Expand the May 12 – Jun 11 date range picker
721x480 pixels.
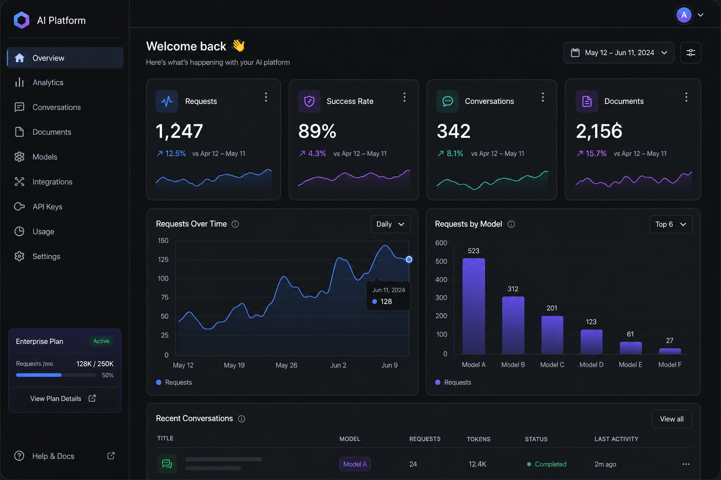(619, 52)
